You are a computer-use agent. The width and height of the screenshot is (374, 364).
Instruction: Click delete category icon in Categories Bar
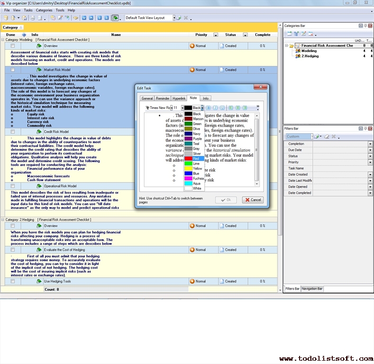pos(311,34)
